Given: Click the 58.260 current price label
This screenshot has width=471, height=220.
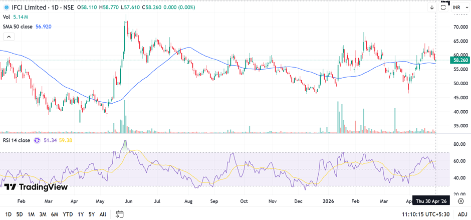Looking at the screenshot, I should (460, 60).
